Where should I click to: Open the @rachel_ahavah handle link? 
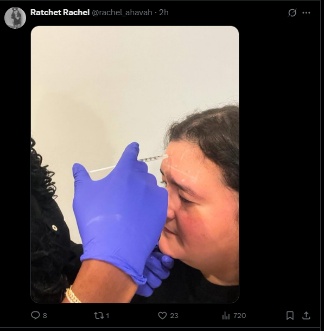[122, 12]
